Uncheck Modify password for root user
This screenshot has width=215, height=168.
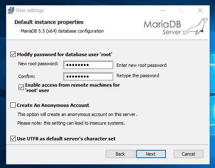point(13,54)
